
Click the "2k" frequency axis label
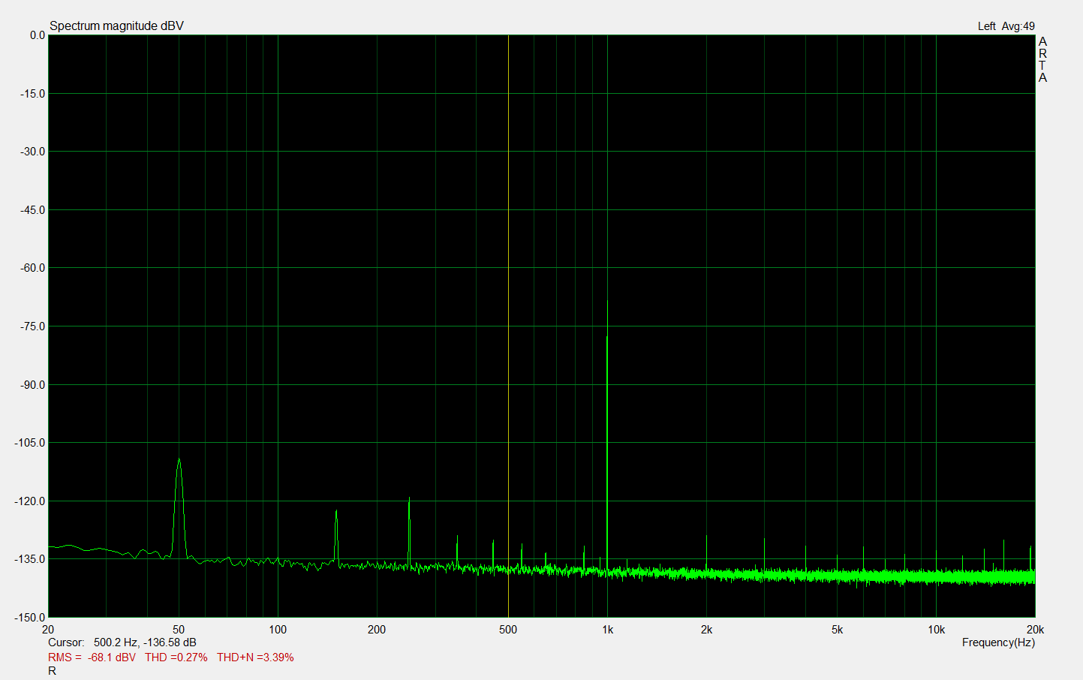pos(706,630)
